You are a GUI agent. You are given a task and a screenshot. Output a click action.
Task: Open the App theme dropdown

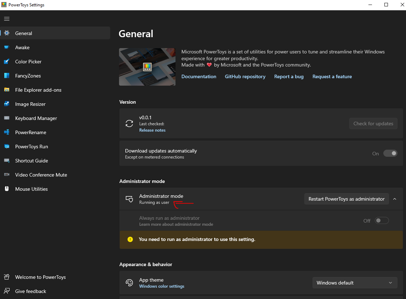coord(355,283)
